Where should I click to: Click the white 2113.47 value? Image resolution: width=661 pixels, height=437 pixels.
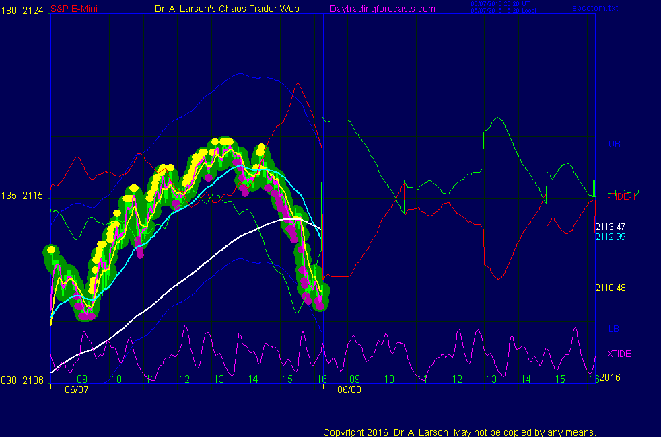point(611,227)
